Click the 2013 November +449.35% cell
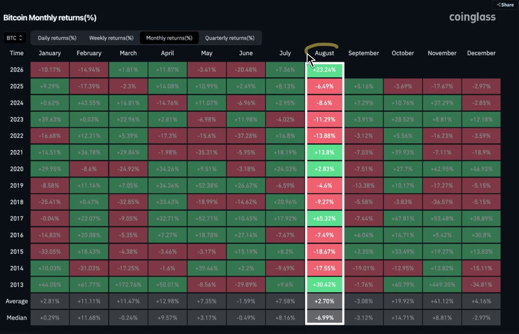 coord(442,285)
